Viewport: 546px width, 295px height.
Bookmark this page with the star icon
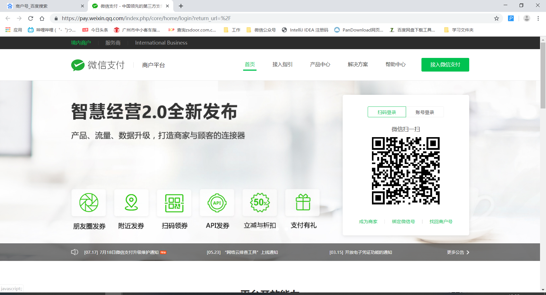497,18
